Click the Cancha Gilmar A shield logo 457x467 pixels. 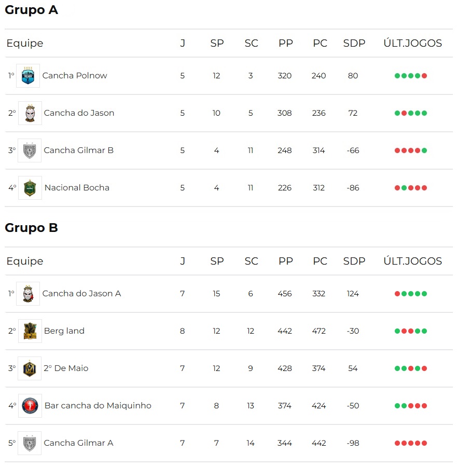point(30,443)
